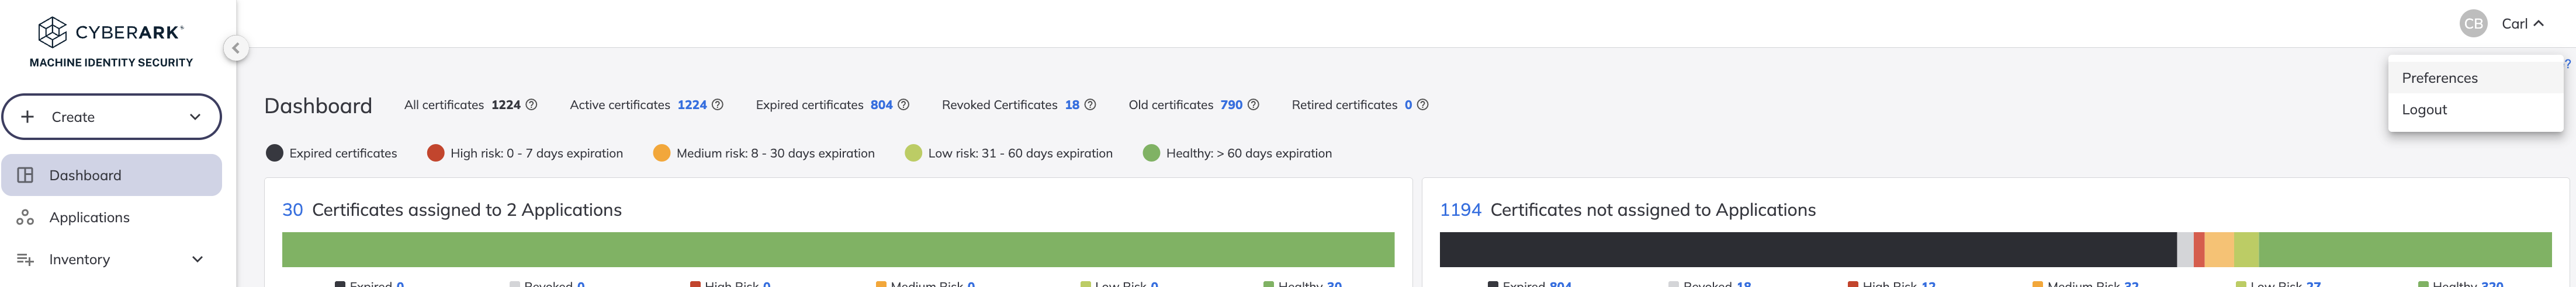
Task: Select Preferences from the user menu
Action: [2474, 78]
